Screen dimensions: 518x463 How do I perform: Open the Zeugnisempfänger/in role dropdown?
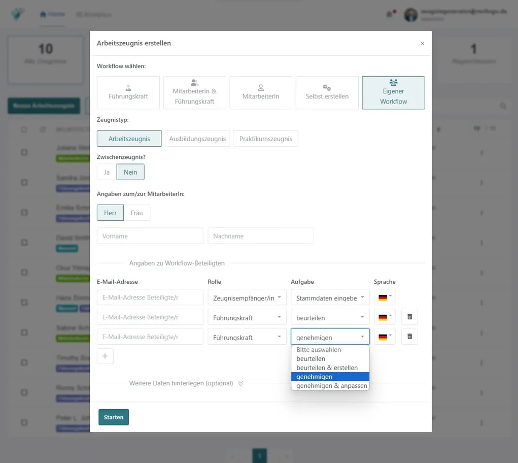click(247, 297)
